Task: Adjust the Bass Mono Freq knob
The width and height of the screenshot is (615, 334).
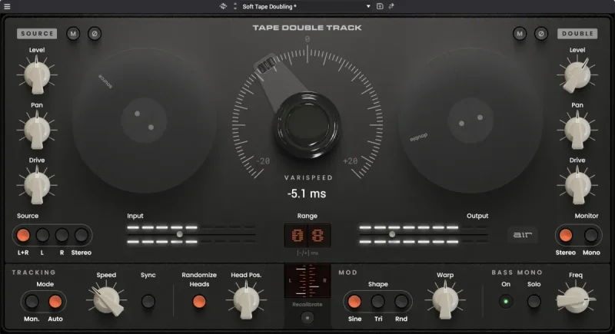Action: point(576,300)
